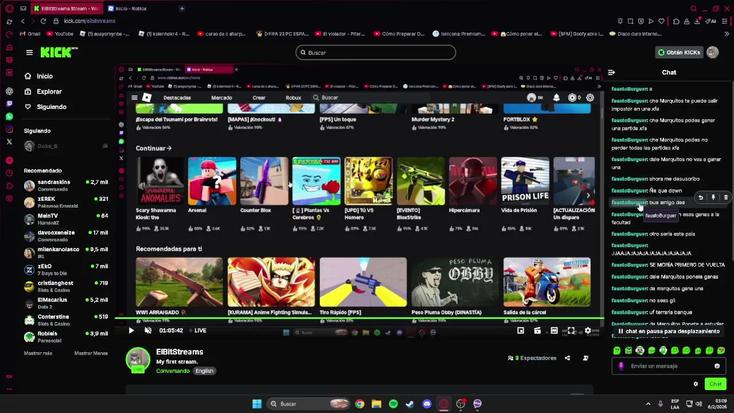734x413 pixels.
Task: Pin the hovered chat message
Action: (x=713, y=197)
